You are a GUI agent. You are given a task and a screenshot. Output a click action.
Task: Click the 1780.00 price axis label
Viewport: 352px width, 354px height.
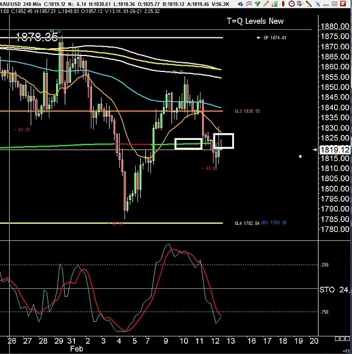(x=335, y=229)
